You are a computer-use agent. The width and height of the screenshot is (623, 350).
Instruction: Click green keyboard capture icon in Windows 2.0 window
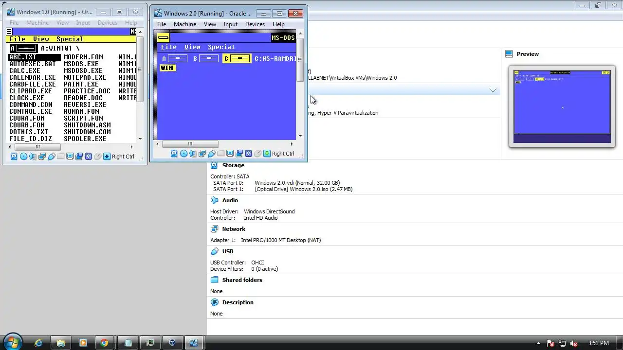267,154
